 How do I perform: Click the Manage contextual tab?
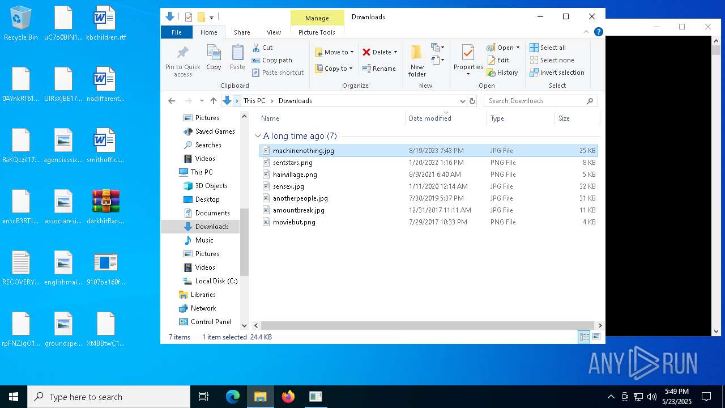(x=317, y=18)
